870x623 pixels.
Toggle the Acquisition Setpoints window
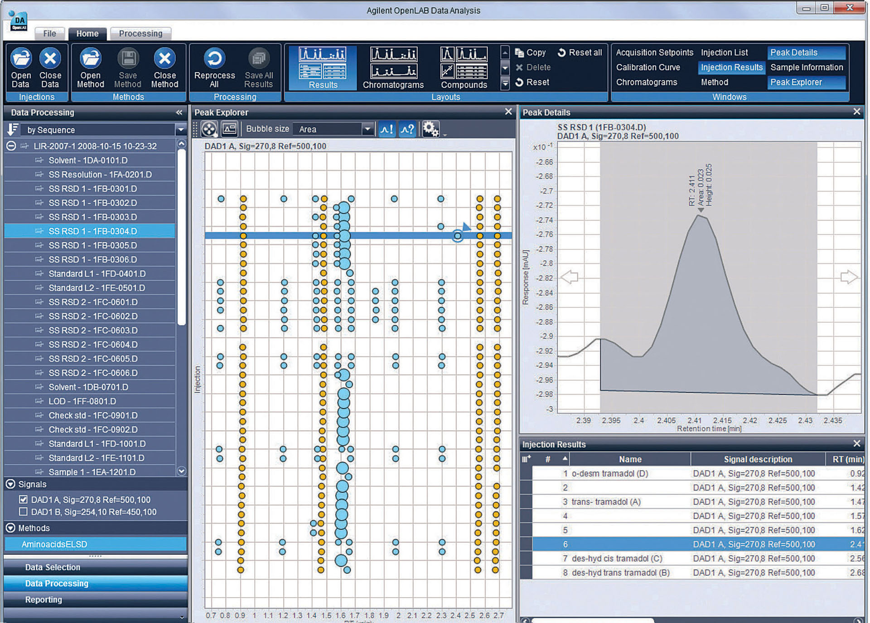point(654,53)
